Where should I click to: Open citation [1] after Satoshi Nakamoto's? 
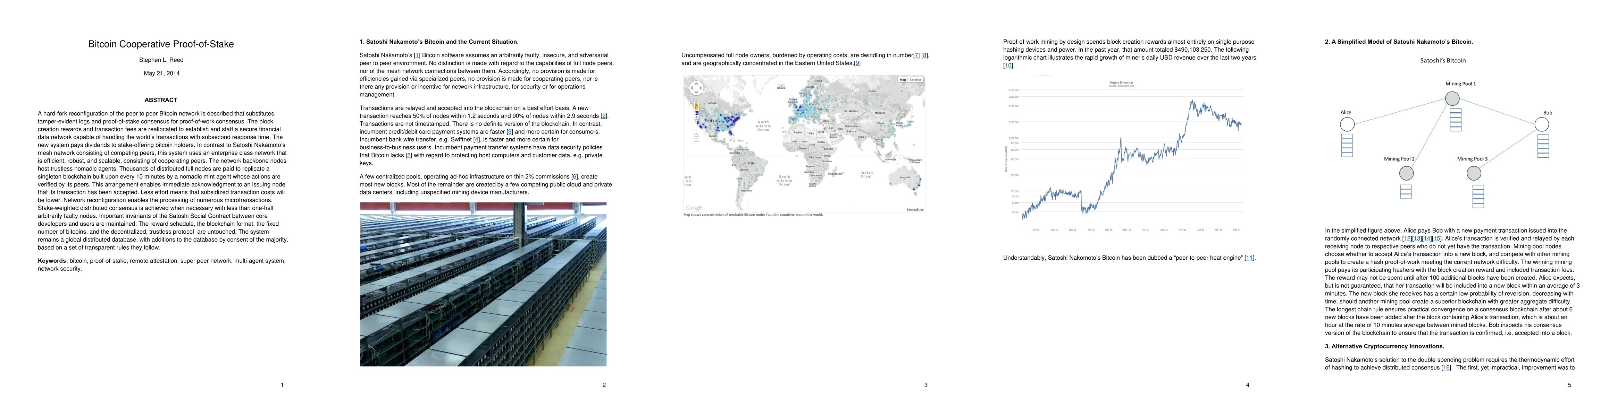click(417, 55)
